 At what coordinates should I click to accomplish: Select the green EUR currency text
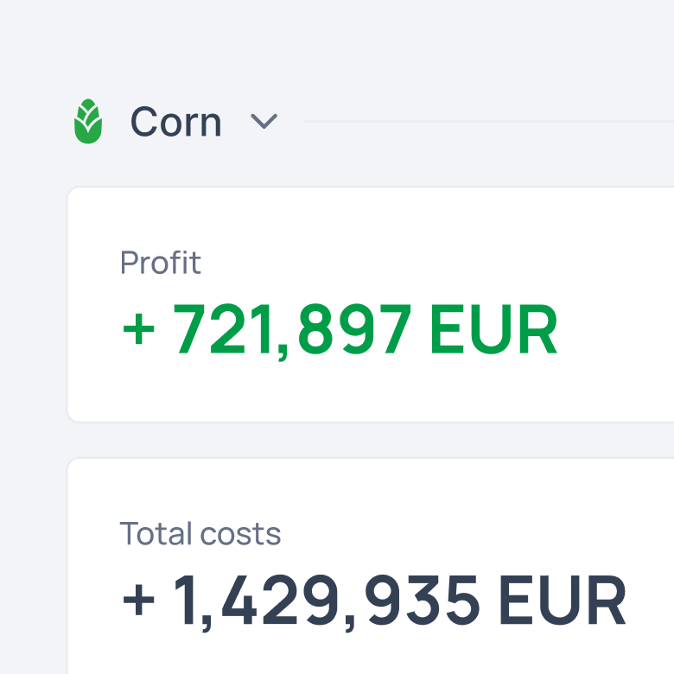pyautogui.click(x=494, y=329)
